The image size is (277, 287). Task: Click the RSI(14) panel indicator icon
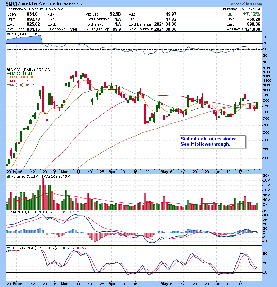pyautogui.click(x=8, y=34)
